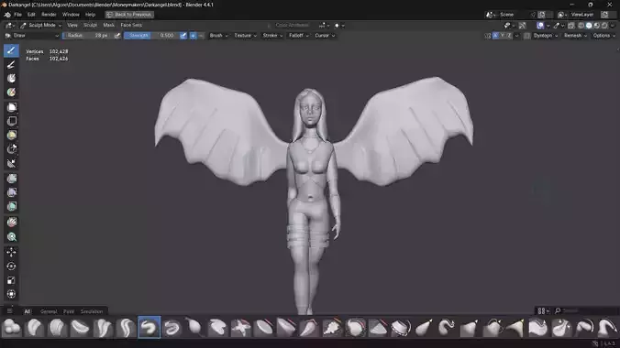The image size is (620, 348).
Task: Create a new scene with Scene button
Action: pos(541,15)
